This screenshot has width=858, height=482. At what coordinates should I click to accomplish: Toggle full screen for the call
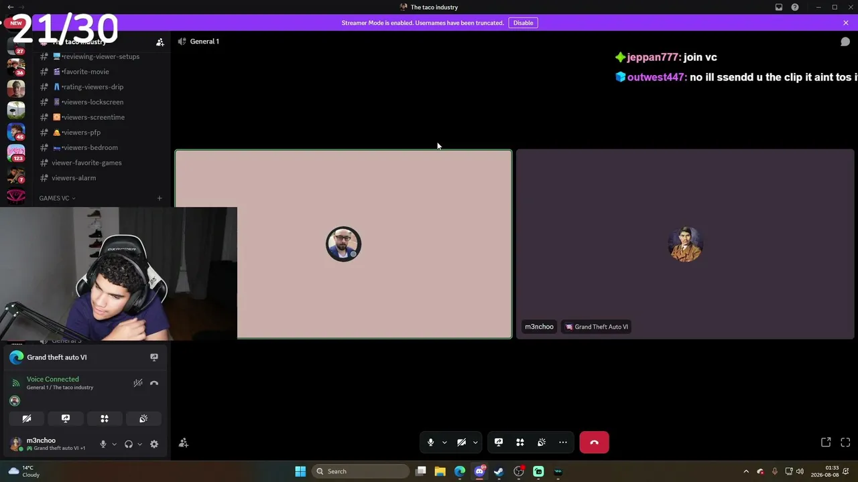845,443
